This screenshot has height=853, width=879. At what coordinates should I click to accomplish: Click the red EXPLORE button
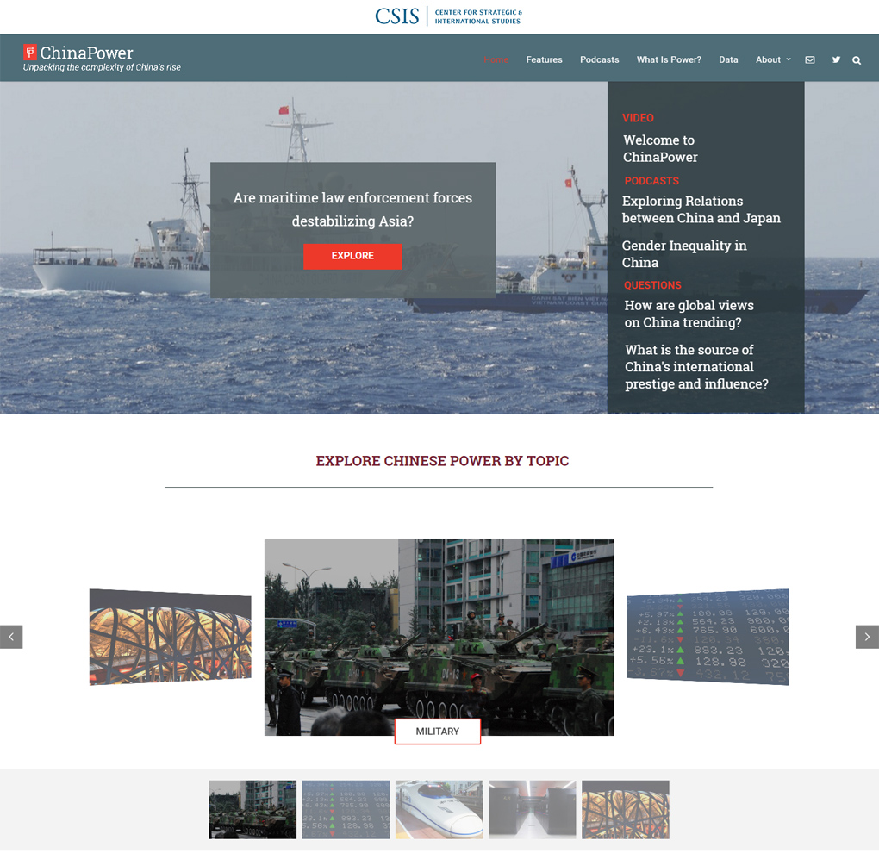click(352, 256)
